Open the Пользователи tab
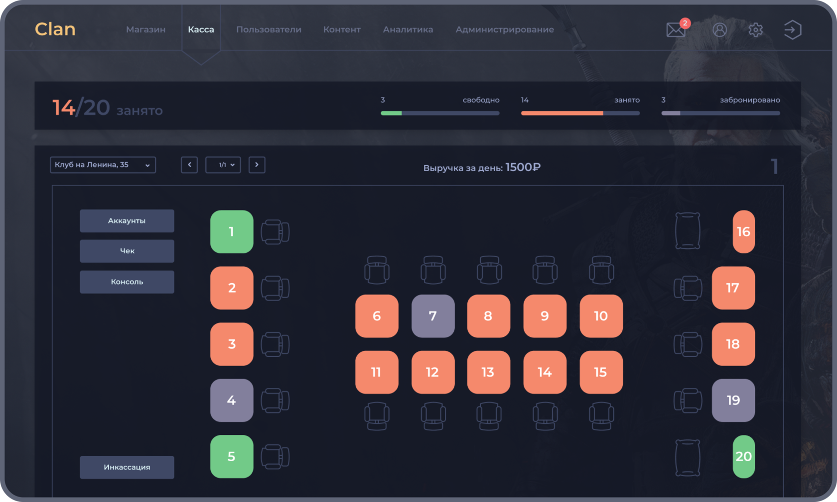837x502 pixels. [269, 29]
